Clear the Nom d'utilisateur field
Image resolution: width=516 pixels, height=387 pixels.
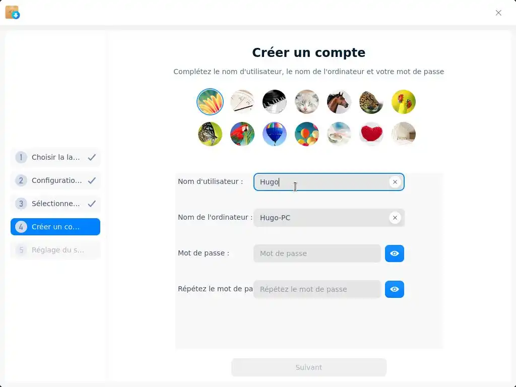click(395, 182)
